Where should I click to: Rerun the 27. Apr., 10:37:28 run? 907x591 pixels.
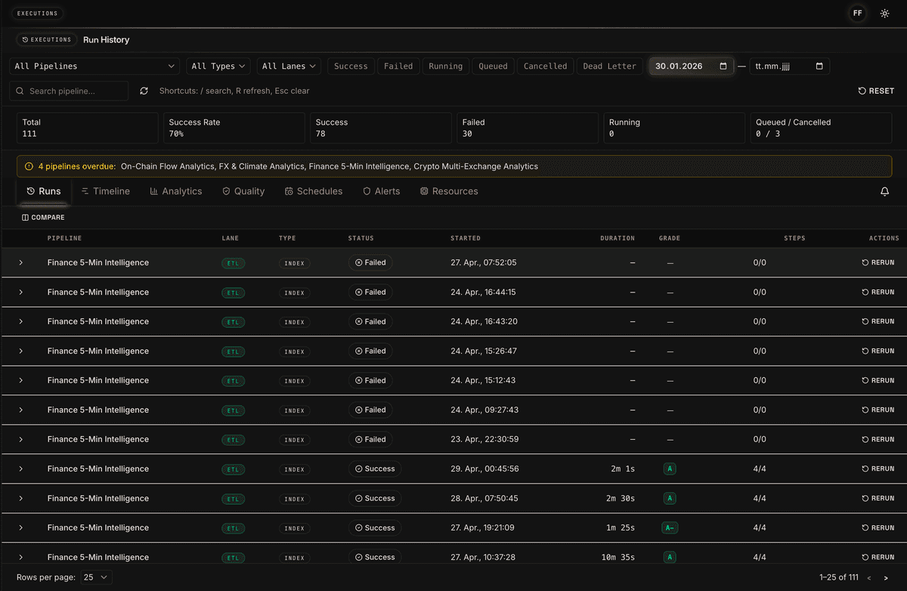tap(878, 558)
